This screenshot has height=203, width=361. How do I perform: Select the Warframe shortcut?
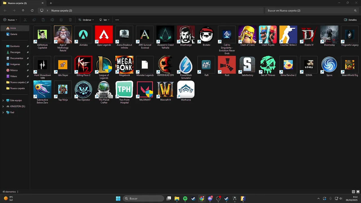(186, 89)
